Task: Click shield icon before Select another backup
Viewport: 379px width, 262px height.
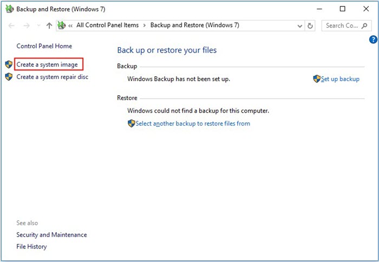Action: pos(131,123)
